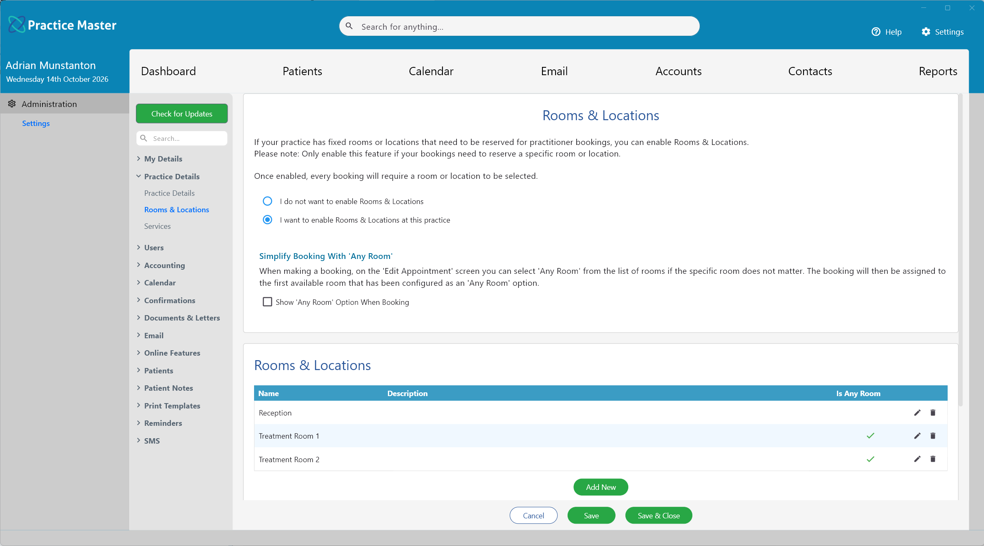Click the Save button
Image resolution: width=984 pixels, height=546 pixels.
(591, 515)
